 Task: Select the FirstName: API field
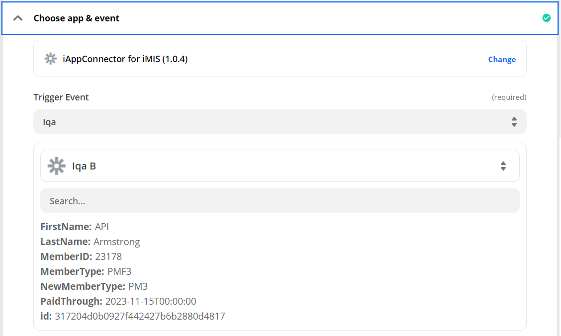click(75, 227)
